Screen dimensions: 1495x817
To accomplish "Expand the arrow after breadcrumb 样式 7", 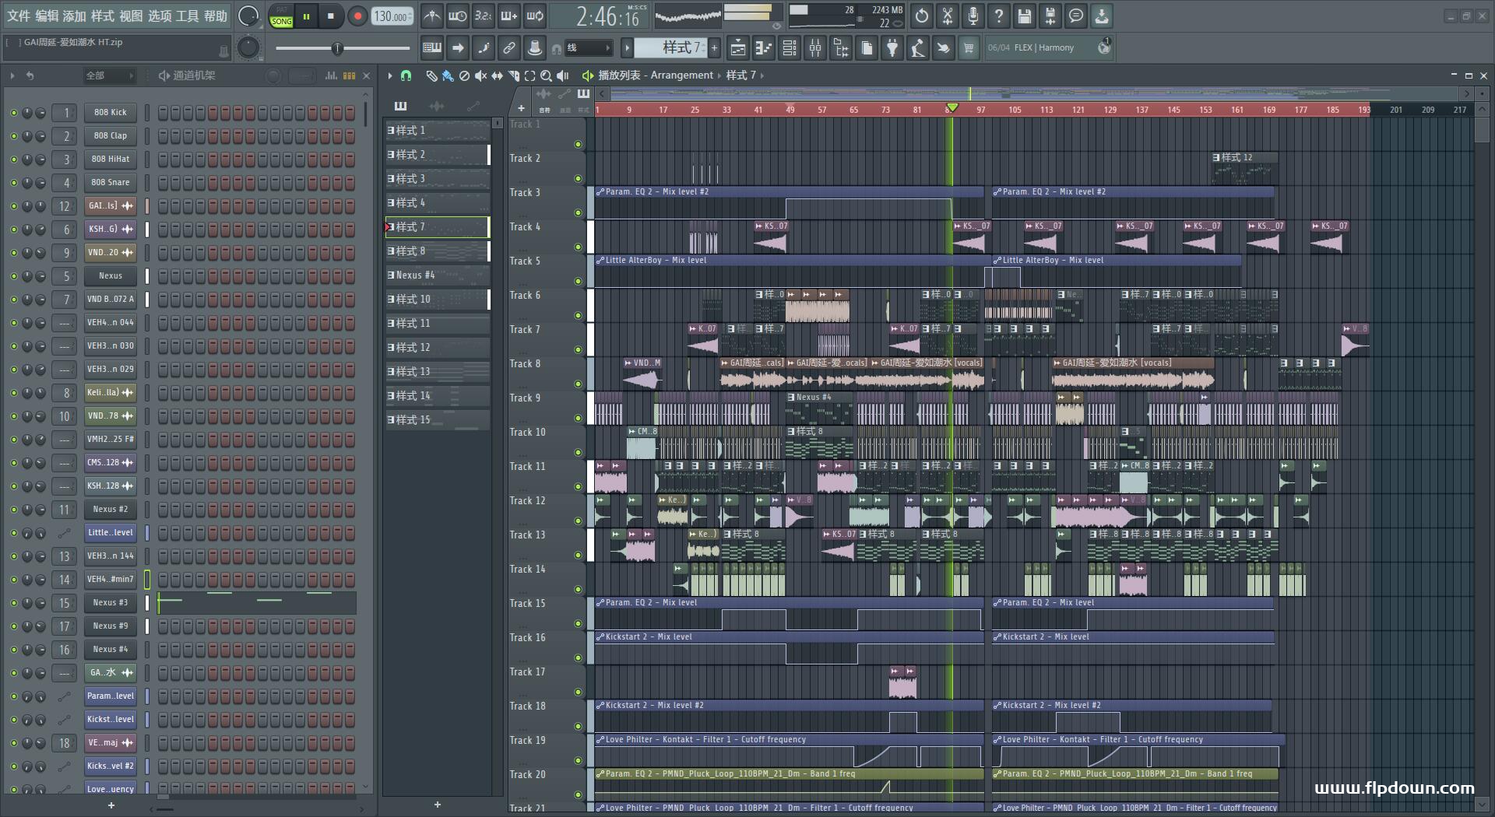I will pos(762,75).
